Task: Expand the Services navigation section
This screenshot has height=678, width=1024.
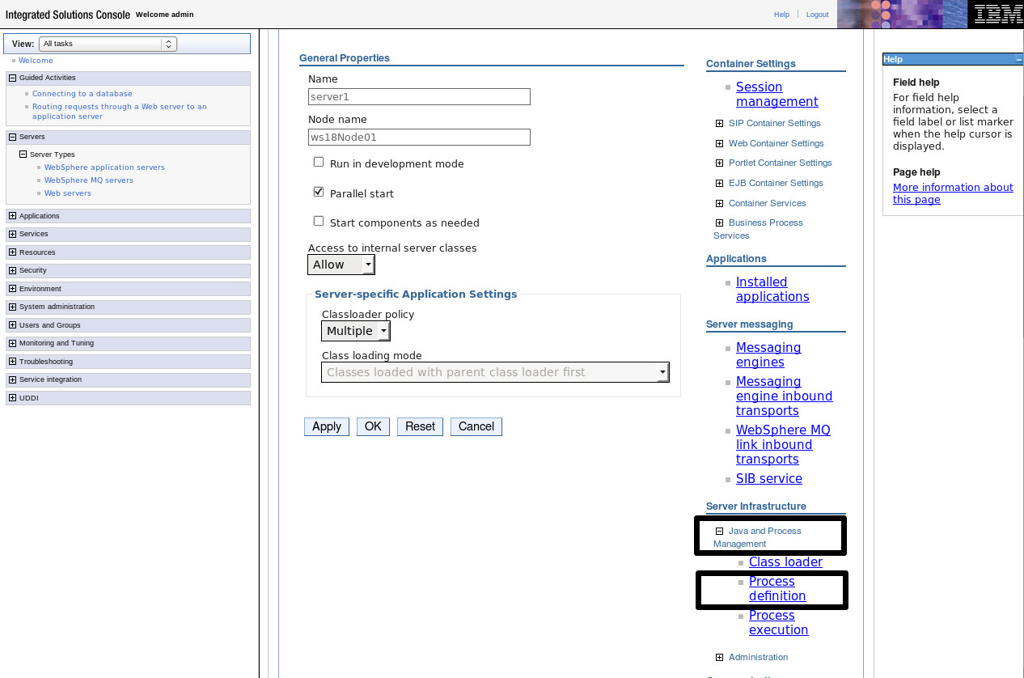Action: click(x=12, y=234)
